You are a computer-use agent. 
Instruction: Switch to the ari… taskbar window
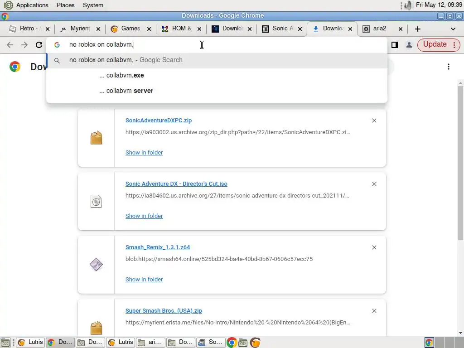(150, 343)
